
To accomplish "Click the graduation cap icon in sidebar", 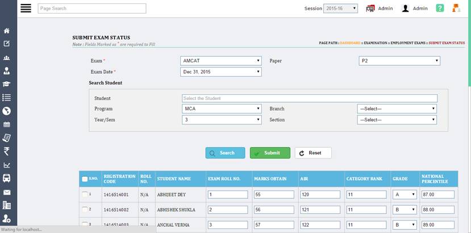I will (x=7, y=84).
